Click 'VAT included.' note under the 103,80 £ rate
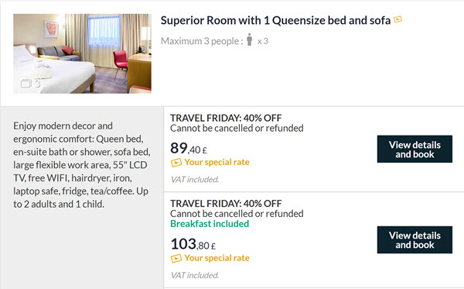Viewport: 464px width, 289px height. click(x=195, y=275)
